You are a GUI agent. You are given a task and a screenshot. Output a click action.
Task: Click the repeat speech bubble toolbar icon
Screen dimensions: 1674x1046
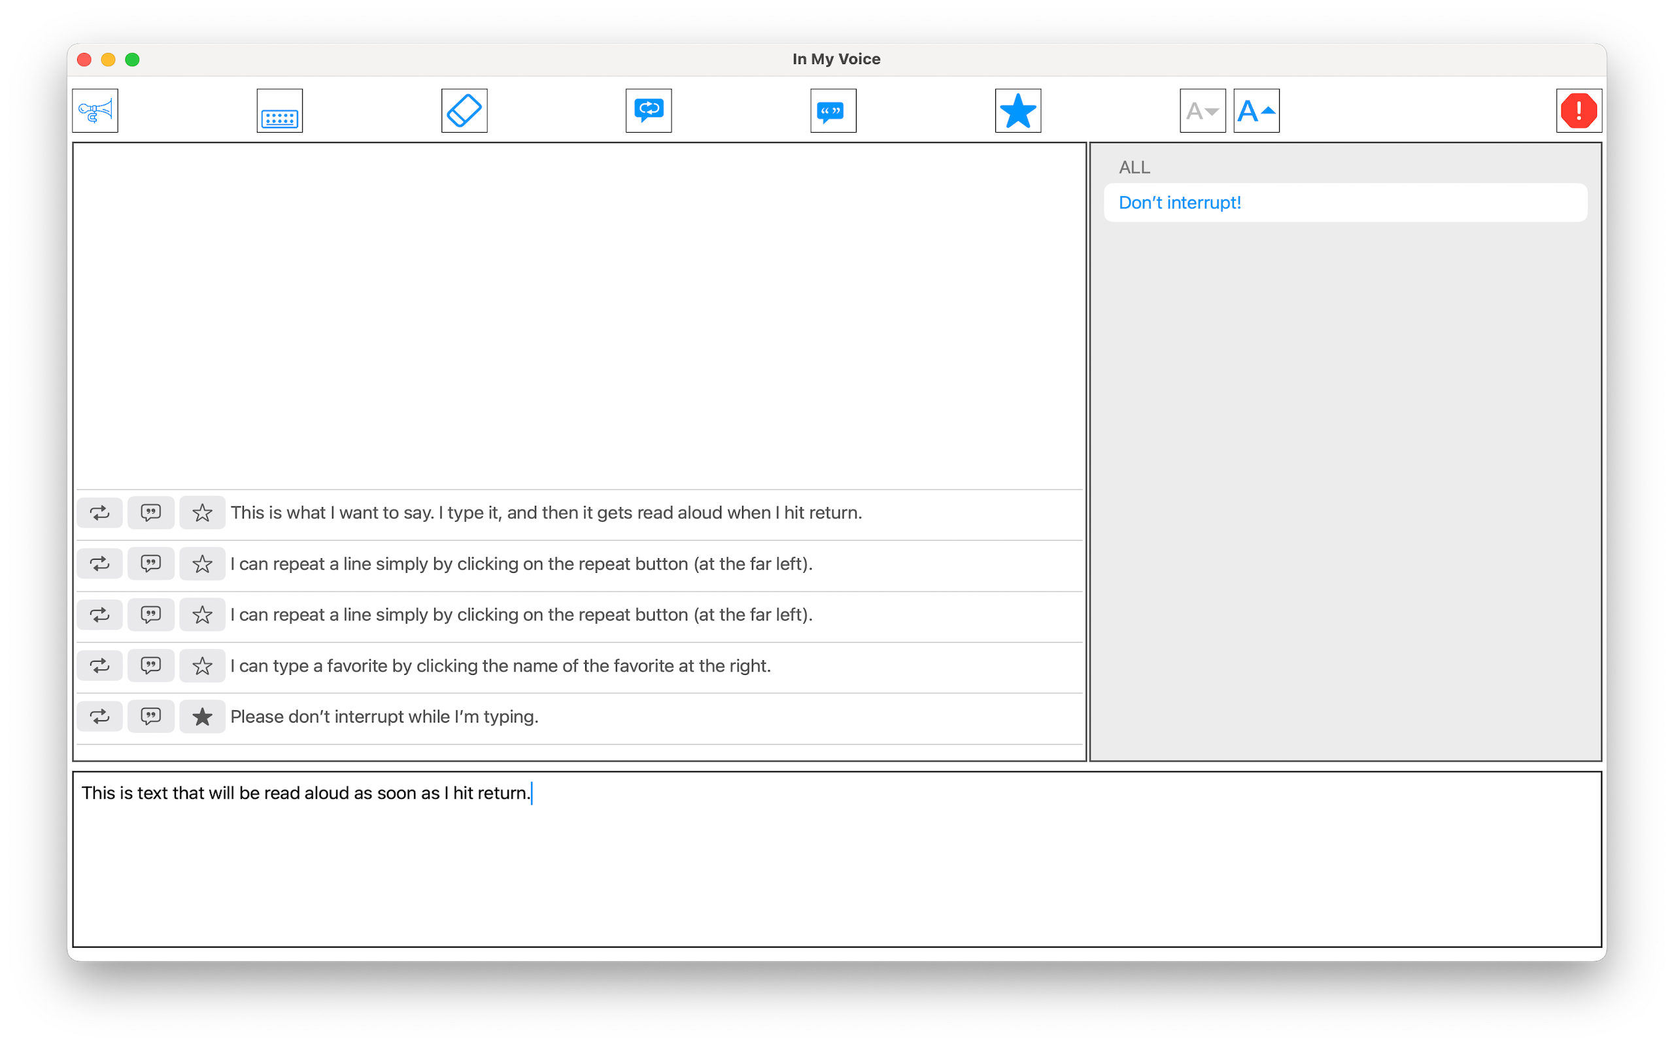[x=649, y=110]
